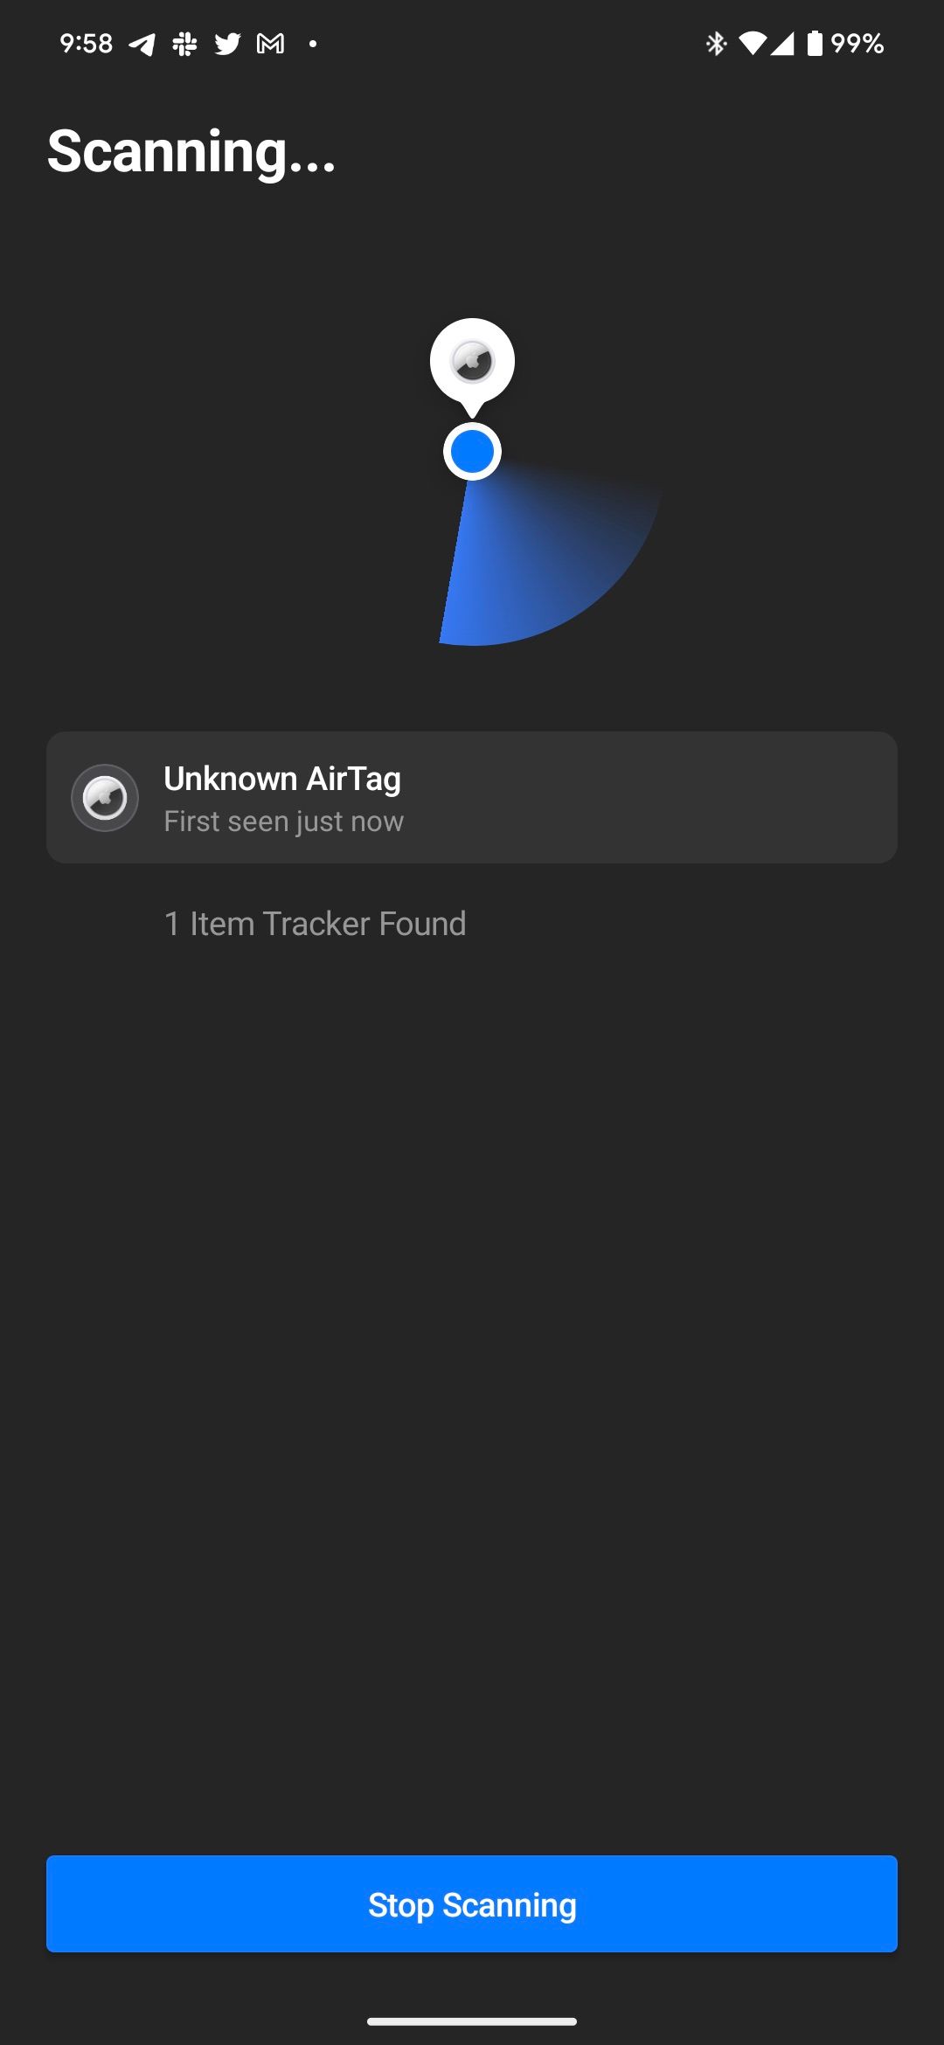
Task: Click the blue scanning dot in the radar
Action: (x=472, y=450)
